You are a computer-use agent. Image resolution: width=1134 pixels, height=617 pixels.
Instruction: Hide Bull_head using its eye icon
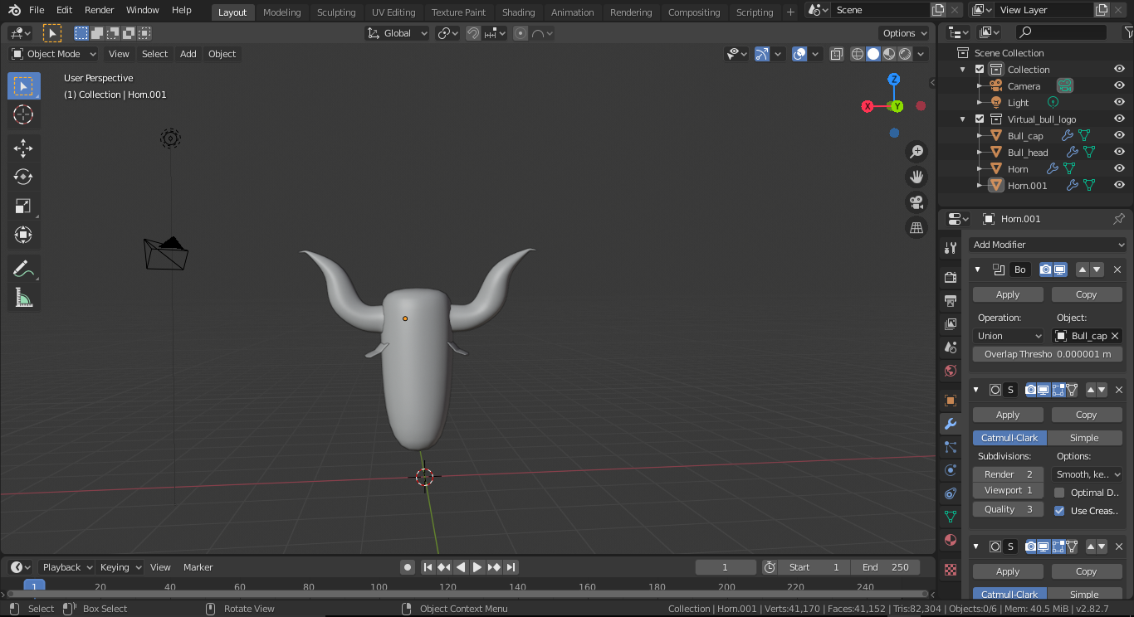click(1119, 153)
